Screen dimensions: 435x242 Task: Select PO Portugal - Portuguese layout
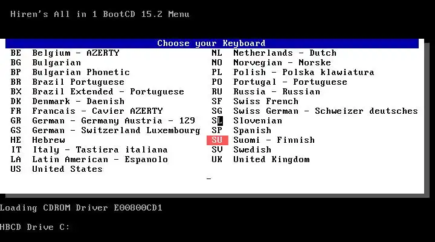tap(279, 82)
